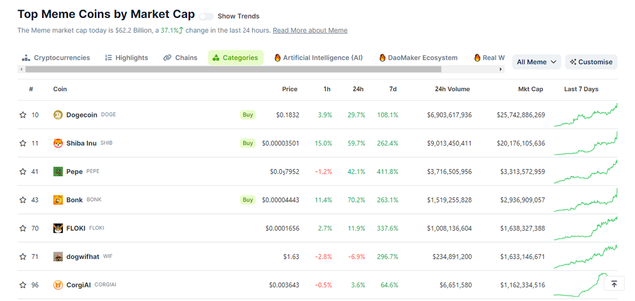Open the Cryptocurrencies tab

[56, 58]
